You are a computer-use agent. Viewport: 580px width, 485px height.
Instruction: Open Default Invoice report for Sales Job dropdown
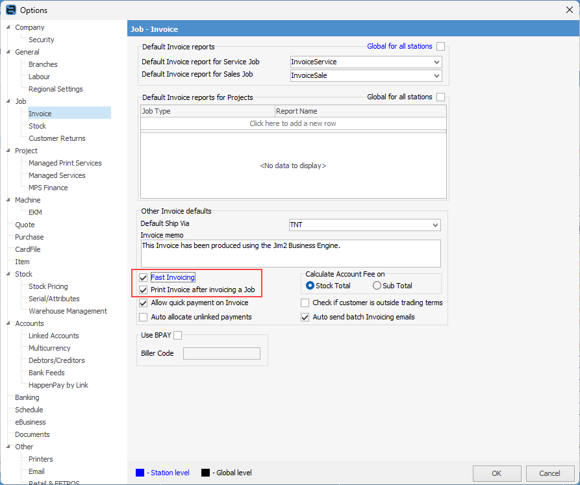coord(436,76)
